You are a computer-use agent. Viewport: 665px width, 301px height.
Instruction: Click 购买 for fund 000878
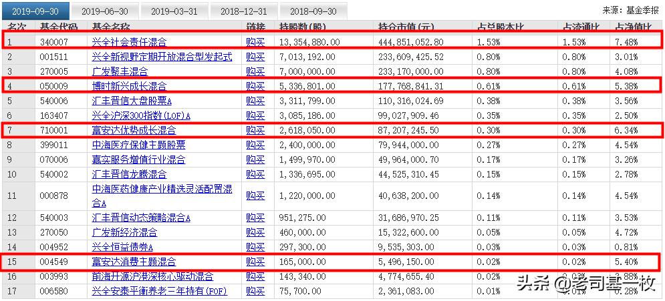pyautogui.click(x=256, y=196)
